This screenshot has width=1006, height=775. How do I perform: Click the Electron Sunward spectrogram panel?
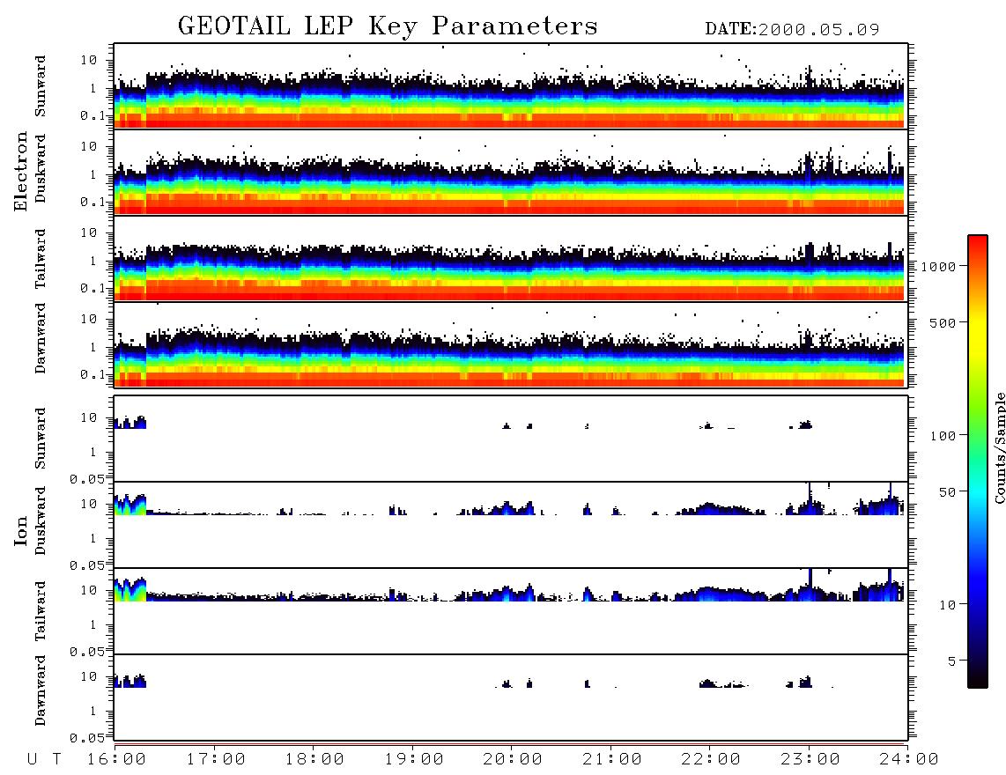(511, 86)
